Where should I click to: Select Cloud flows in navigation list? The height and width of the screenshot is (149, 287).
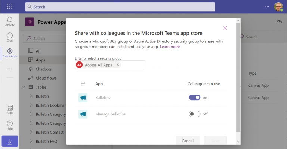tap(45, 78)
